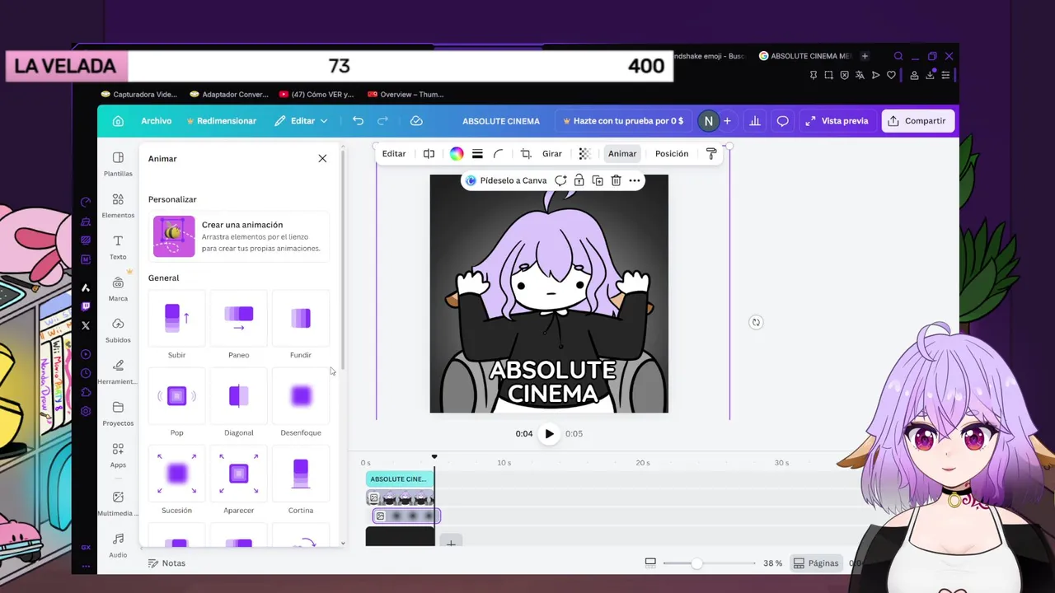1055x593 pixels.
Task: Open the analytics bar chart icon
Action: point(754,121)
